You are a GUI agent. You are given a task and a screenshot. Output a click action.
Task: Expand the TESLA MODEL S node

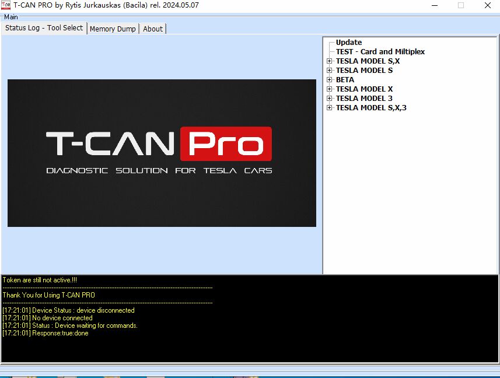(330, 70)
